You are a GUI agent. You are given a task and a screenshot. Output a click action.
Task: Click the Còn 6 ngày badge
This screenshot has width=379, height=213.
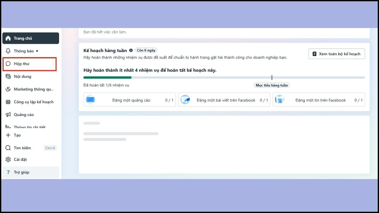[x=146, y=50]
